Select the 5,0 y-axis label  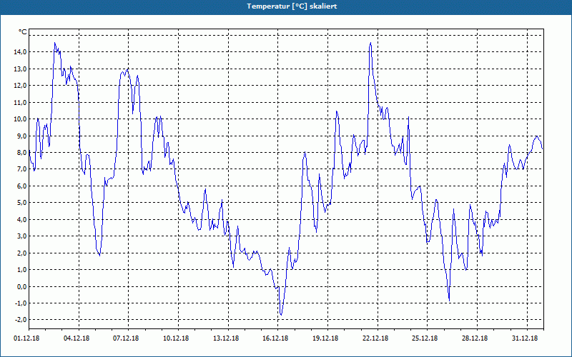point(21,203)
